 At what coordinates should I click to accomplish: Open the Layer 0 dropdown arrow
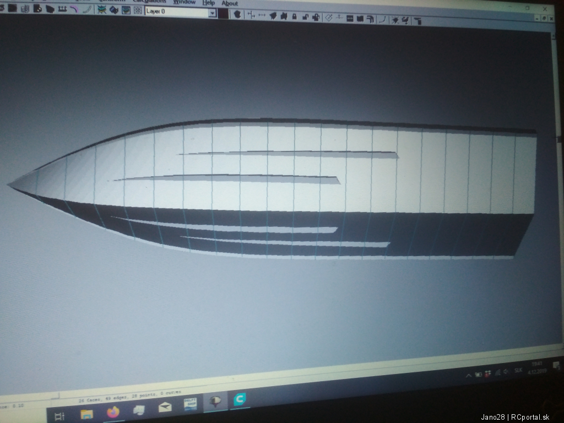[212, 13]
